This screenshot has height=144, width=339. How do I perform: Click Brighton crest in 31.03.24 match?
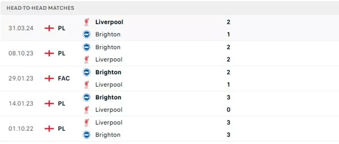[86, 34]
